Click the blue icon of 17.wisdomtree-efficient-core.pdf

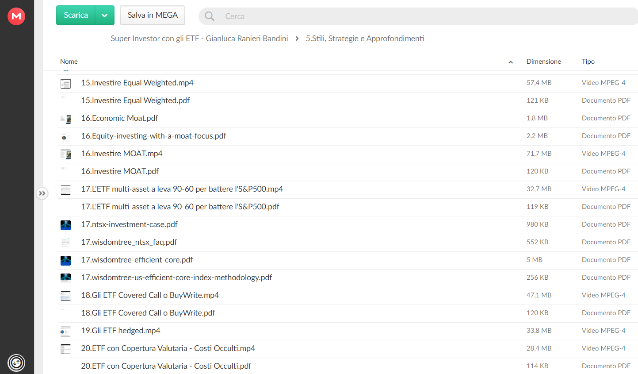coord(65,260)
